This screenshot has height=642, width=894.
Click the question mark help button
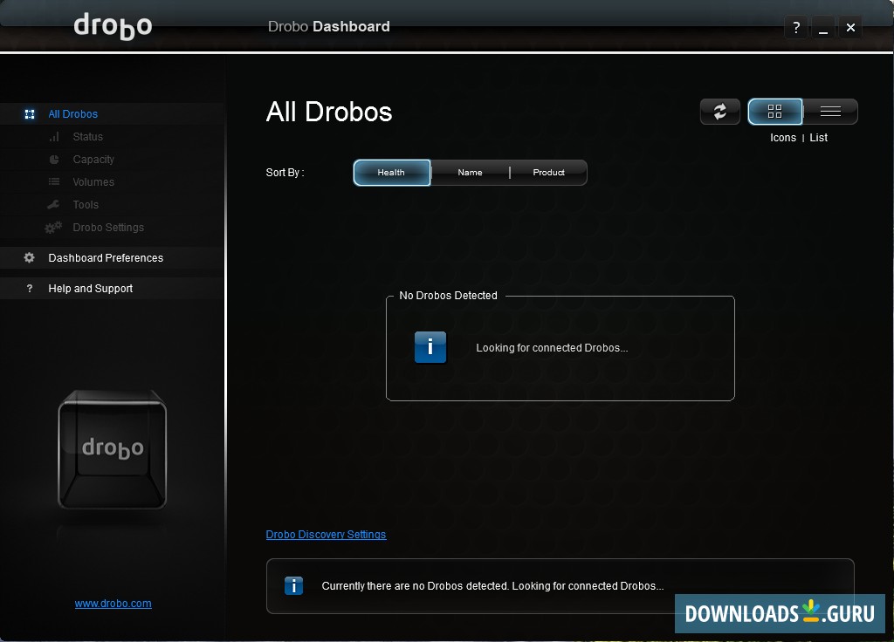(795, 27)
